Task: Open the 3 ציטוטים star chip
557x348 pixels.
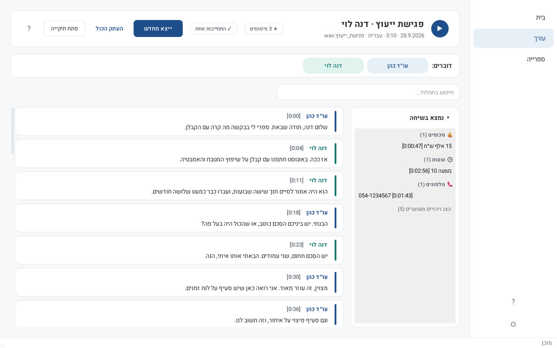Action: (264, 29)
